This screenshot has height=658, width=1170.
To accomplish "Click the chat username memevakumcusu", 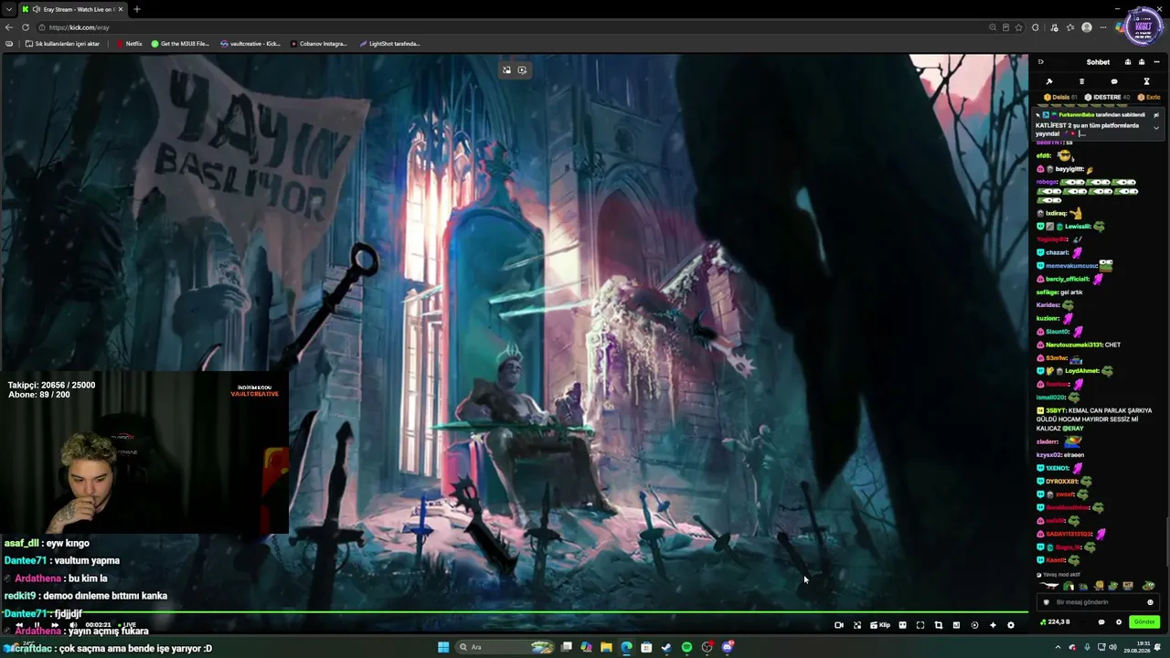I will (1071, 266).
